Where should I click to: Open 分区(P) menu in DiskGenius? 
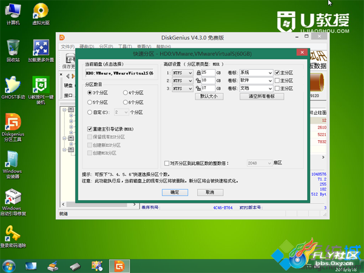[x=106, y=47]
